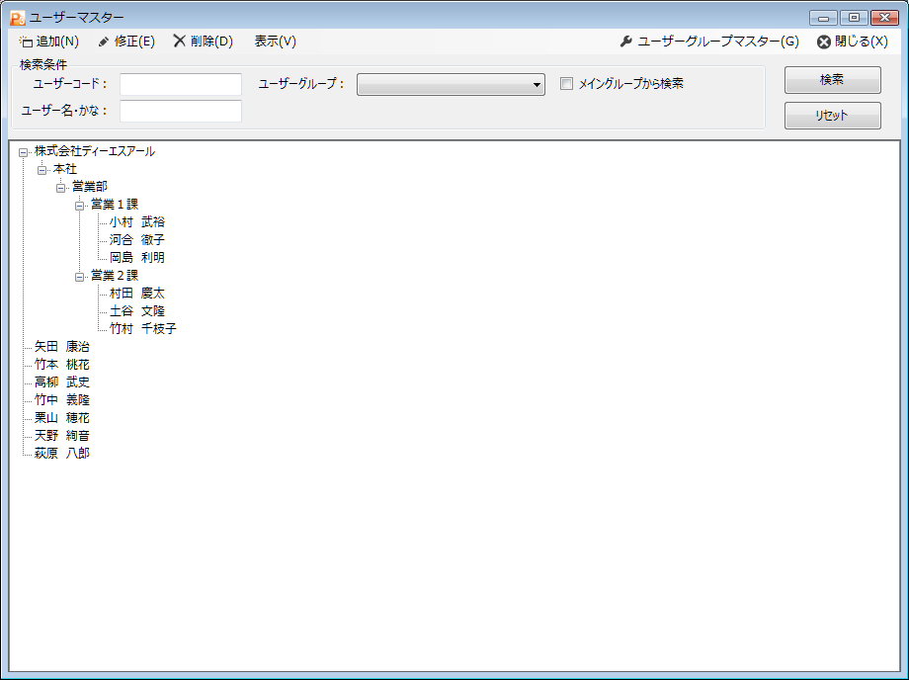
Task: Collapse the 営業2課 tree node
Action: point(79,277)
